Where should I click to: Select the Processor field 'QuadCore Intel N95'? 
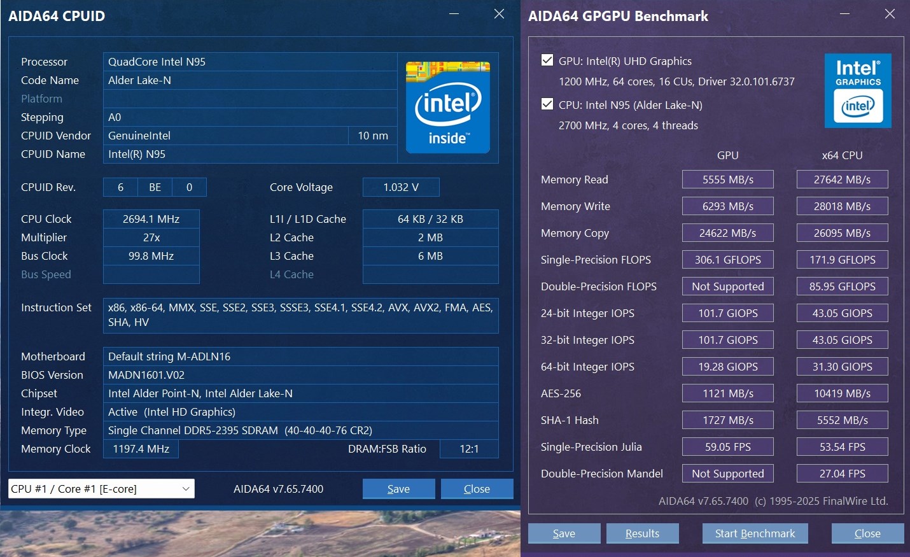click(x=250, y=62)
